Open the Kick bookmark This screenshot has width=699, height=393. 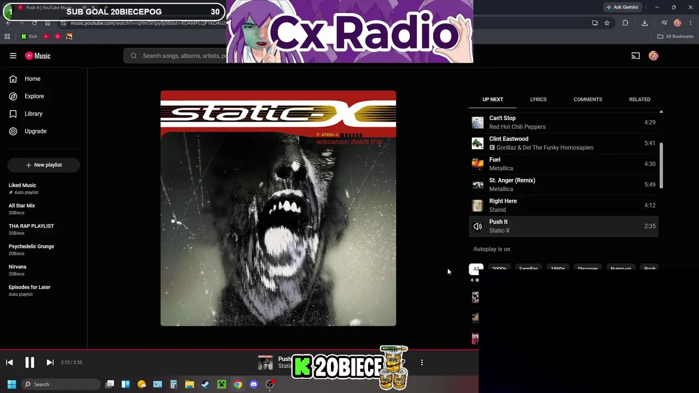tap(29, 37)
